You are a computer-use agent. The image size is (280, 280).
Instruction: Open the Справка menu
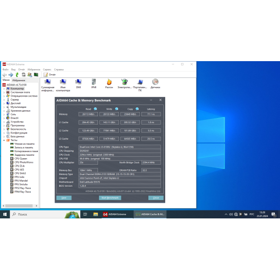tap(59, 70)
